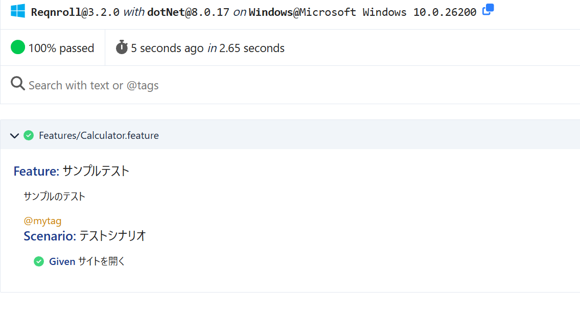Filter by the @mytag tag

click(x=42, y=221)
